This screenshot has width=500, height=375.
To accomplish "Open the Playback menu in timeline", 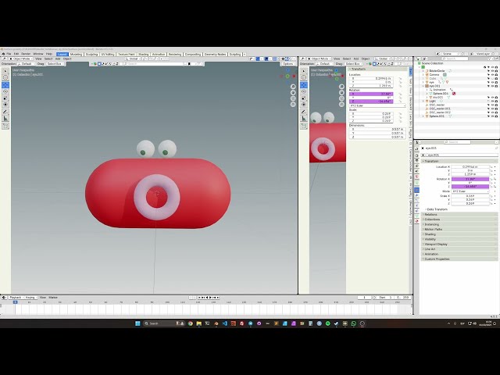I will 16,298.
